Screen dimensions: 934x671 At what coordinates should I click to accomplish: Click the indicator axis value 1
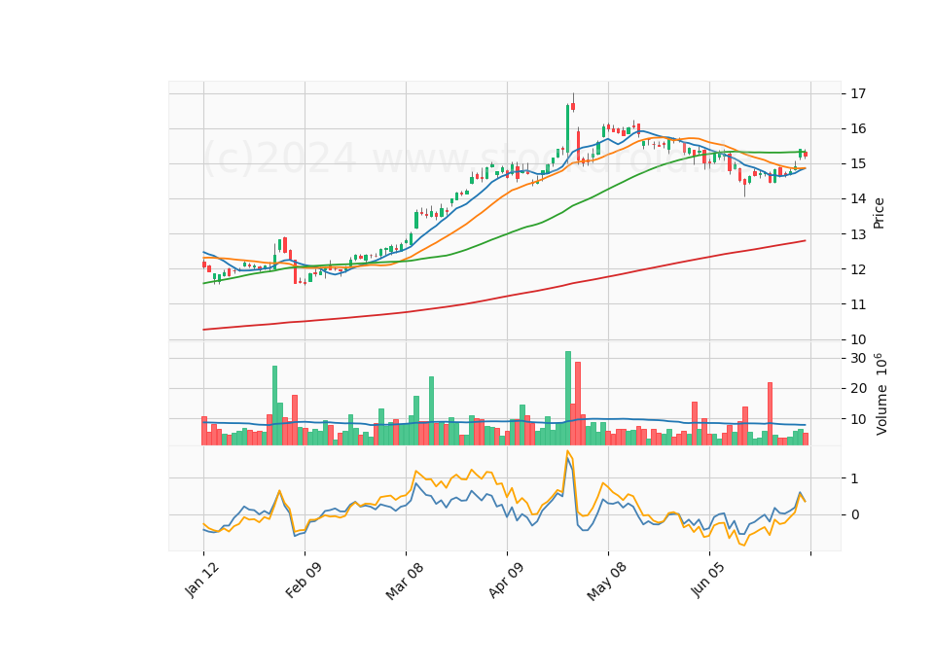coord(855,478)
